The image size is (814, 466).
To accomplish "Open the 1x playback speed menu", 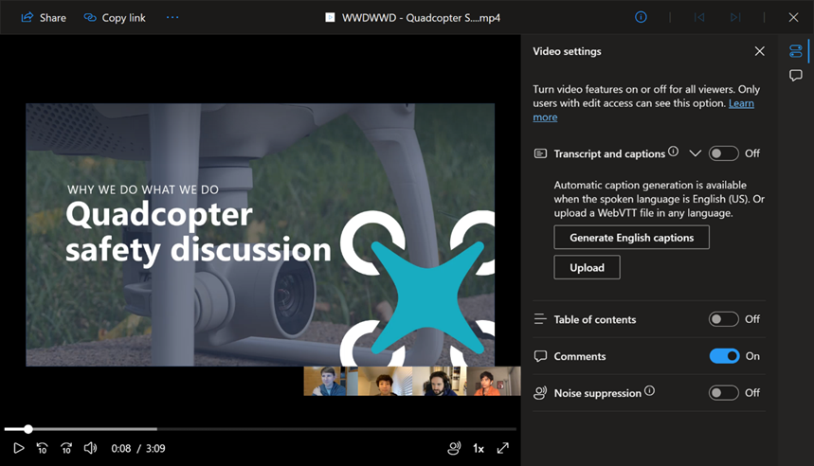I will (x=479, y=448).
